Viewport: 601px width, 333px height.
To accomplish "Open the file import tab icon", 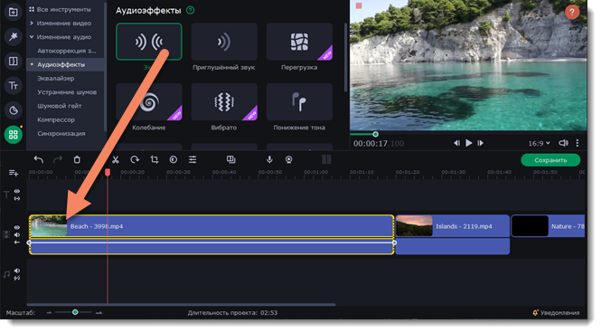I will pyautogui.click(x=13, y=12).
